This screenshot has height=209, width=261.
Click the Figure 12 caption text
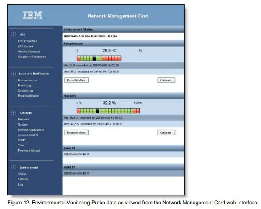point(132,203)
